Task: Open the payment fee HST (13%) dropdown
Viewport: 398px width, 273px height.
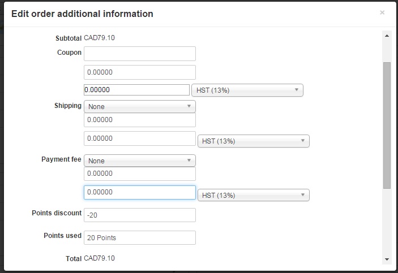Action: coord(254,195)
